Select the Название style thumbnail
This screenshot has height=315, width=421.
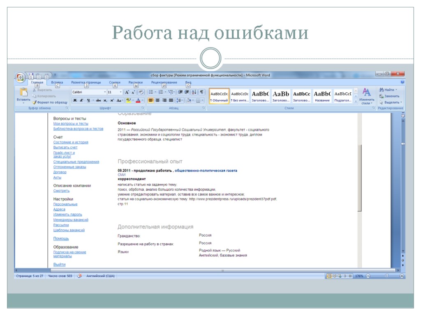point(322,96)
